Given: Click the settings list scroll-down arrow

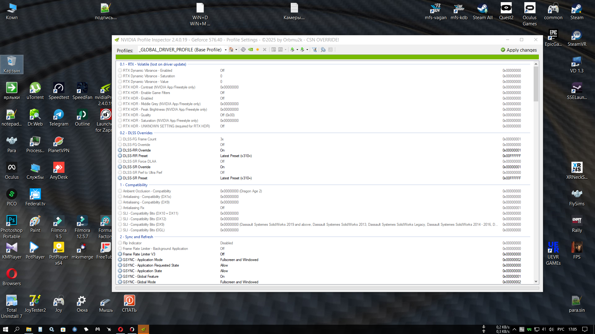Looking at the screenshot, I should pos(536,281).
